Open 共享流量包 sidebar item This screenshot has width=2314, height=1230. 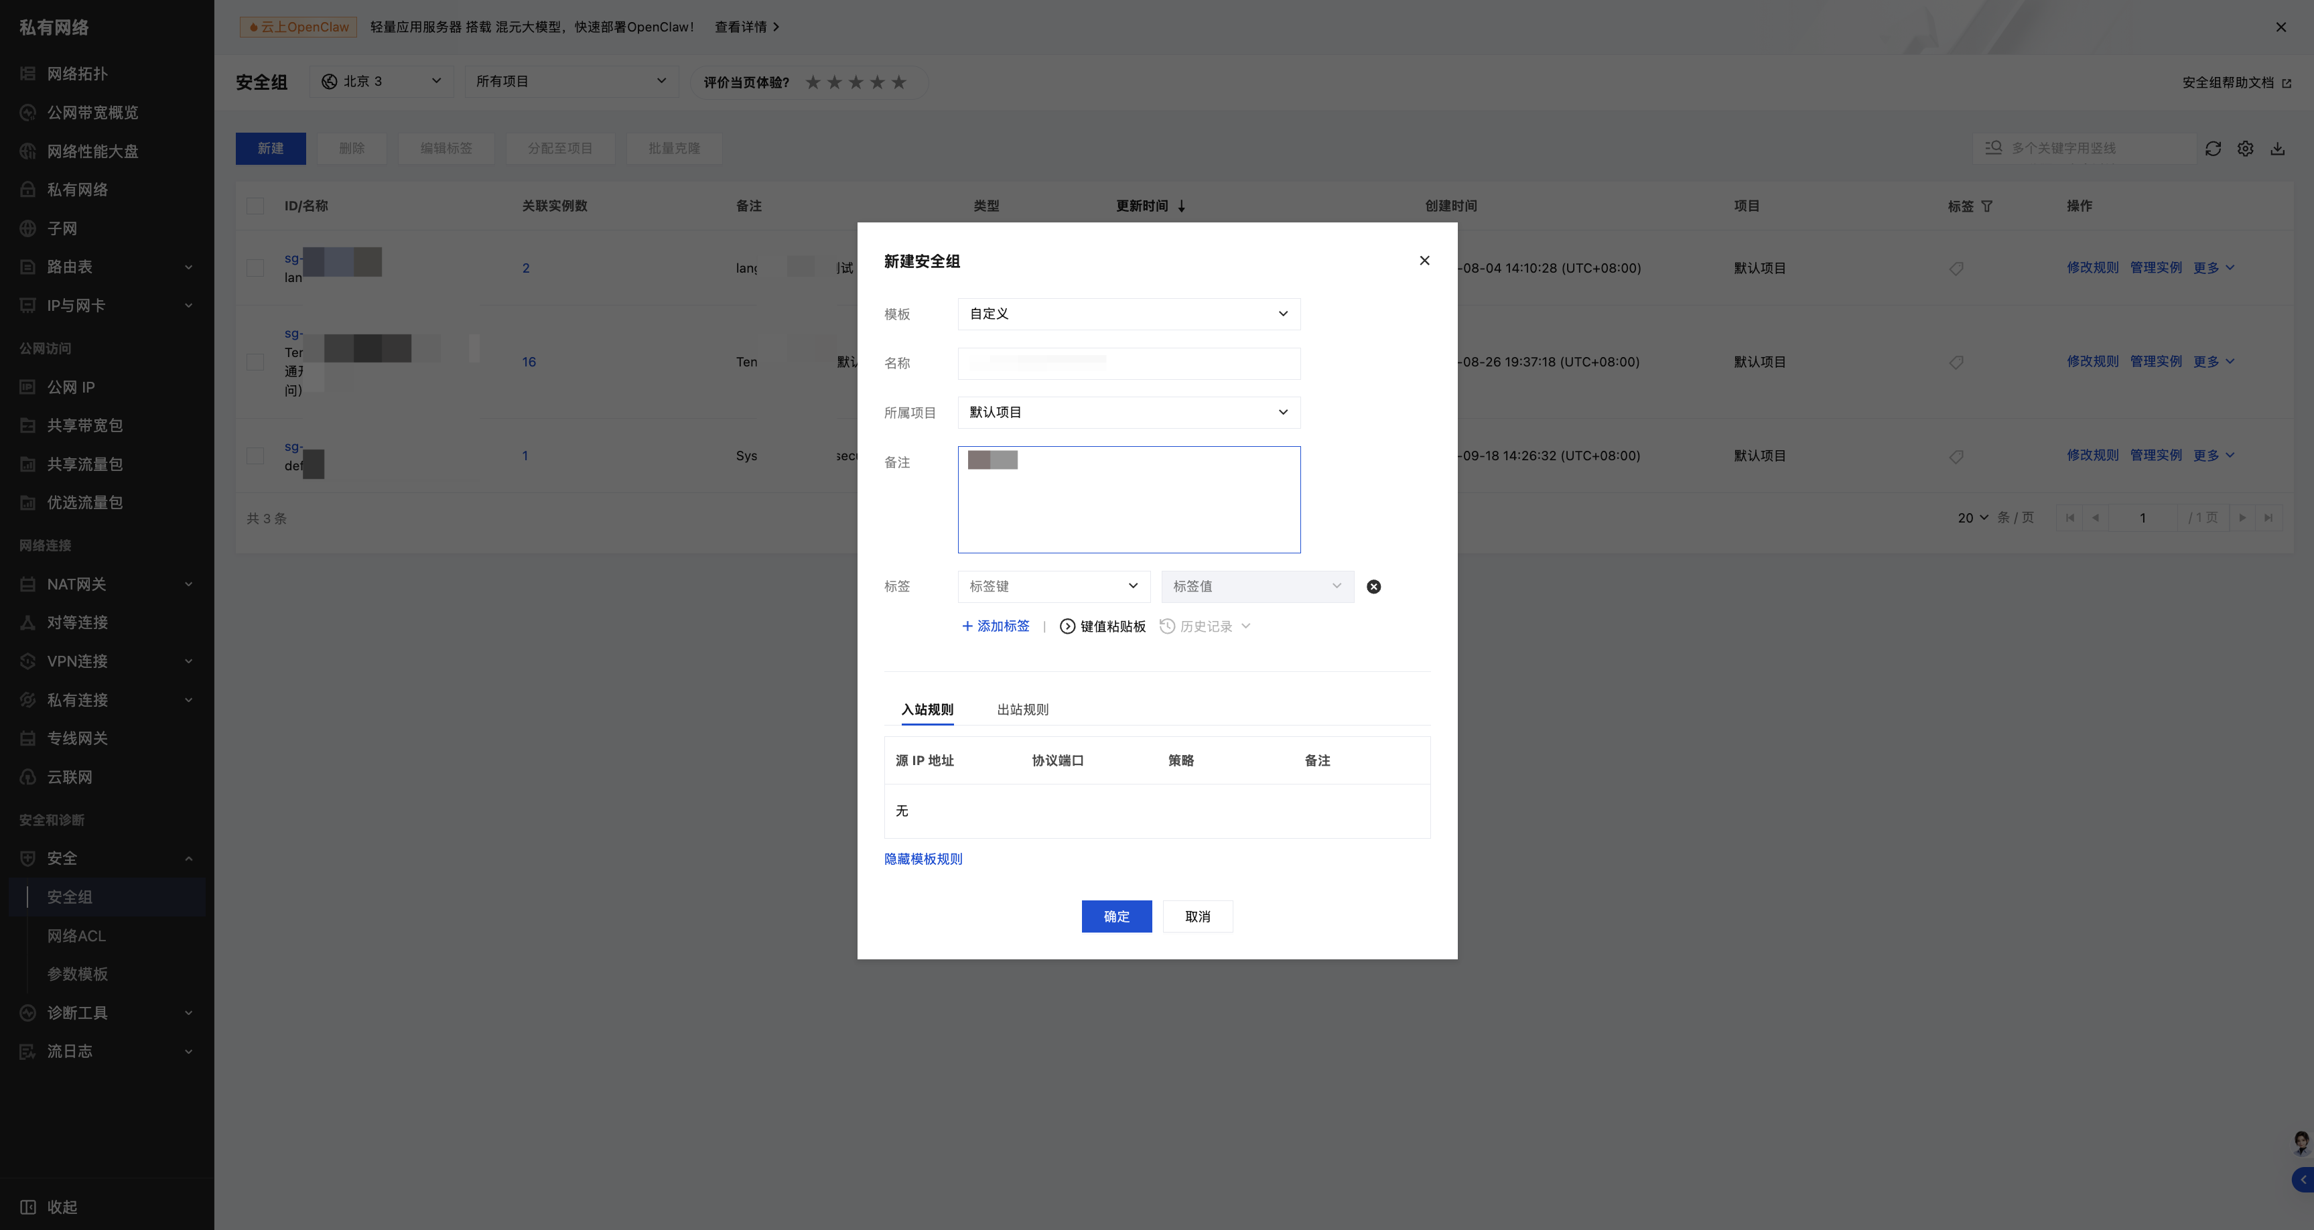pos(84,464)
